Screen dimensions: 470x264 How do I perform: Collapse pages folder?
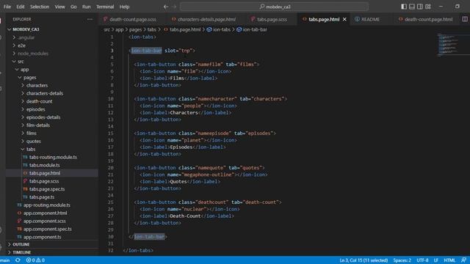click(30, 78)
